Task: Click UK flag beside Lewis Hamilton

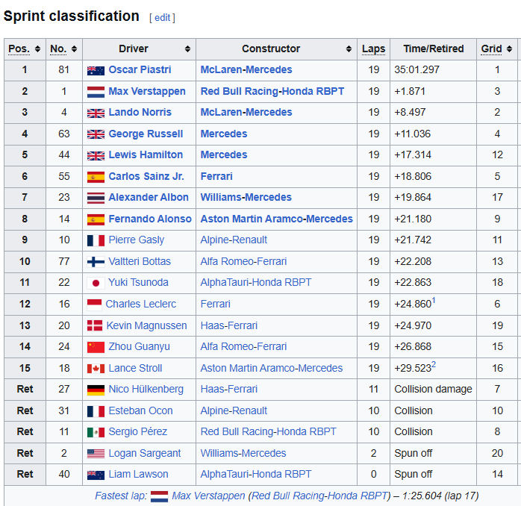Action: click(96, 155)
